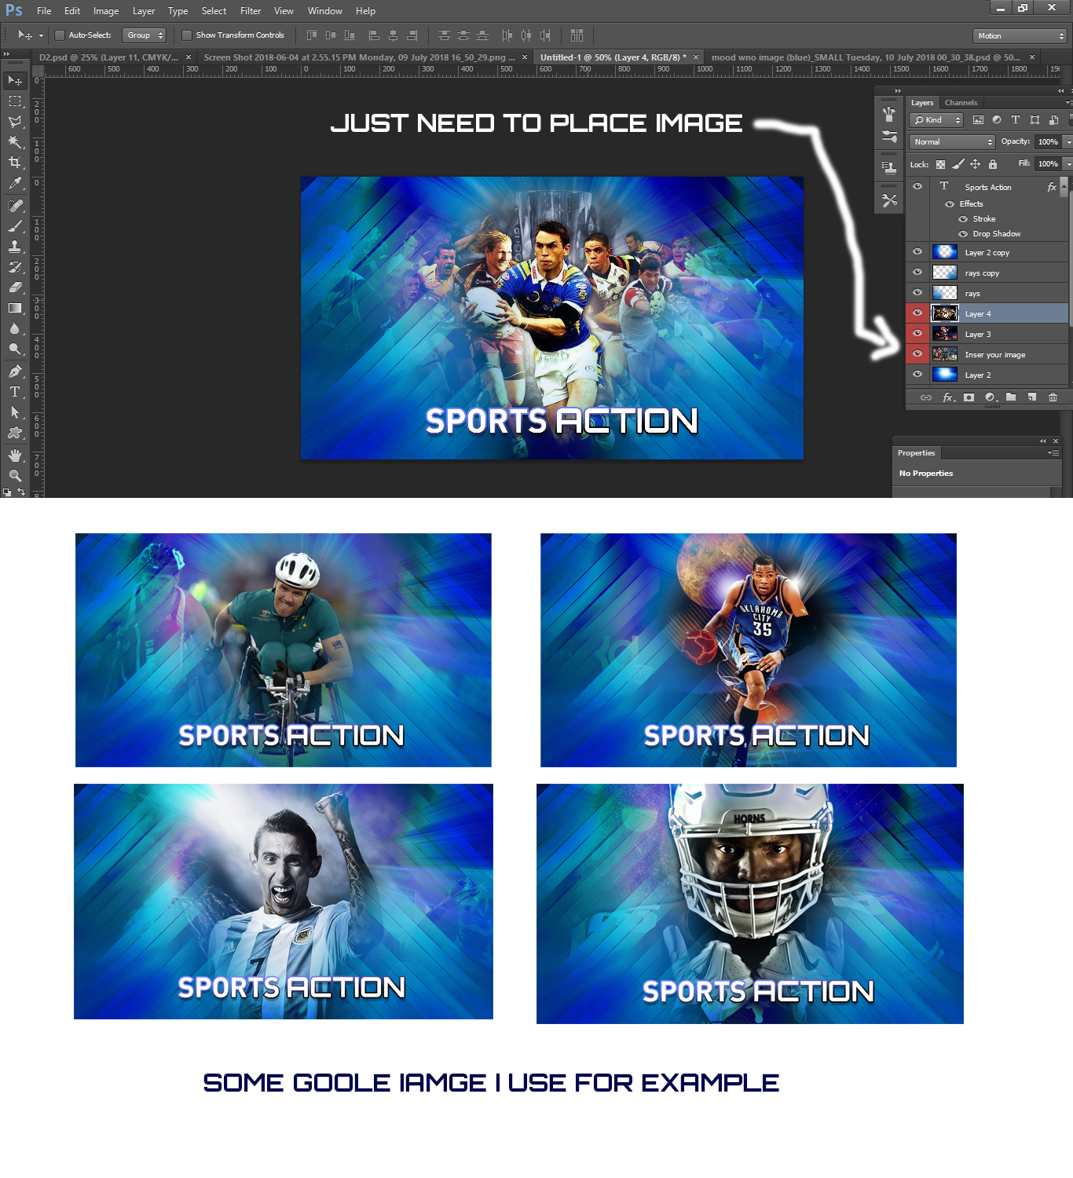Screen dimensions: 1073x1178
Task: Select the Horizontal Type tool
Action: [15, 392]
